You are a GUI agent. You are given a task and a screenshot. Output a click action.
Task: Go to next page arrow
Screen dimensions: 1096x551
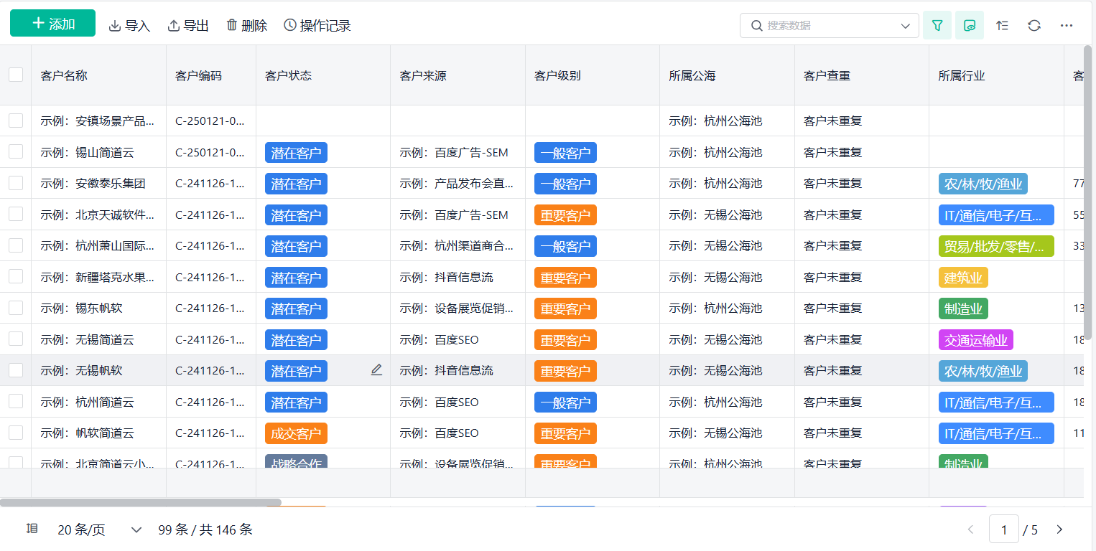[x=1059, y=530]
